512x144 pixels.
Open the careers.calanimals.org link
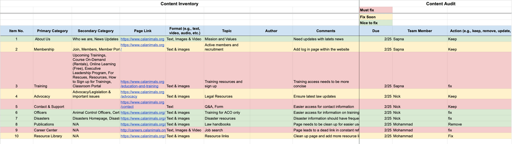(x=143, y=130)
